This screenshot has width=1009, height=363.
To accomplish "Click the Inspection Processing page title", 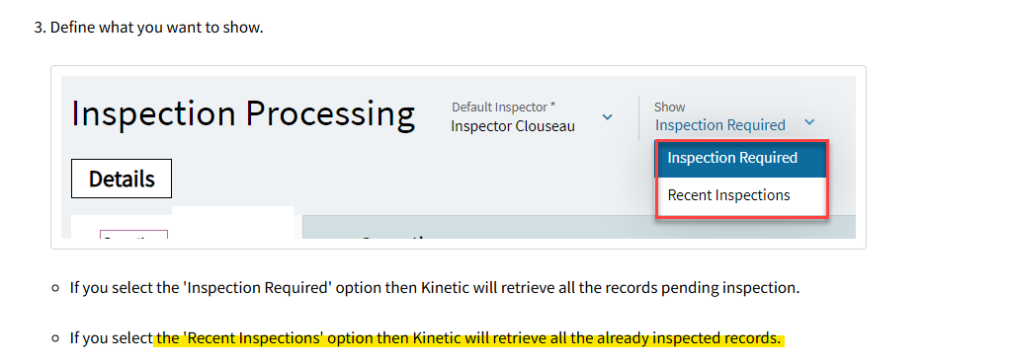I will pyautogui.click(x=243, y=113).
